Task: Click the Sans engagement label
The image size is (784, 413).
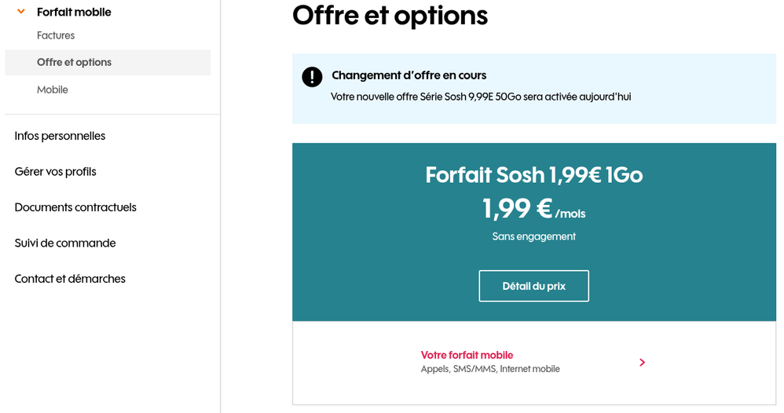Action: pos(534,236)
